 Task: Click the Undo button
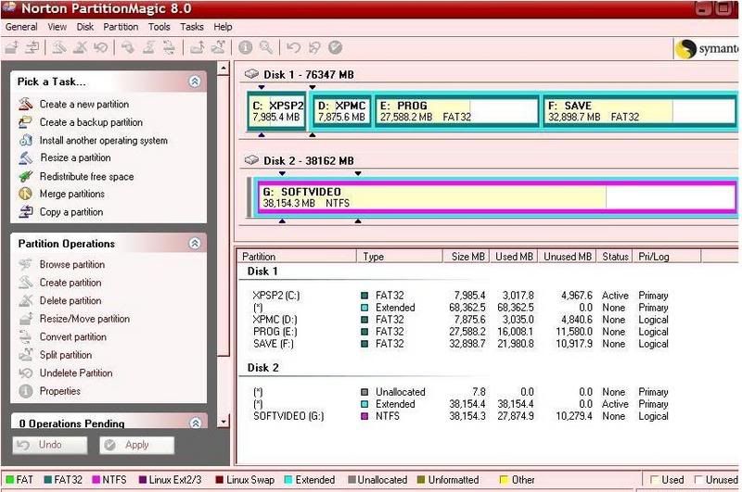(x=50, y=445)
